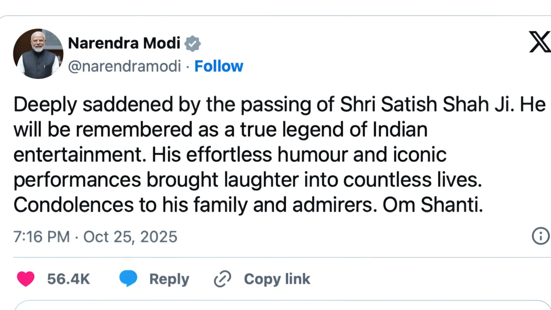Click the Copy link text label
The height and width of the screenshot is (310, 551).
(277, 279)
